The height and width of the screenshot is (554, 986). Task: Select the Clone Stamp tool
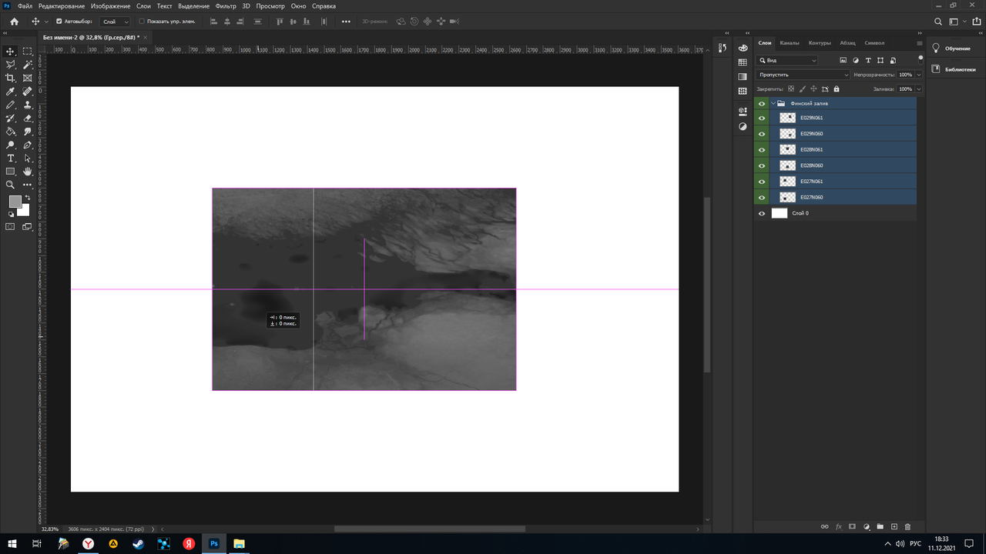pyautogui.click(x=28, y=105)
